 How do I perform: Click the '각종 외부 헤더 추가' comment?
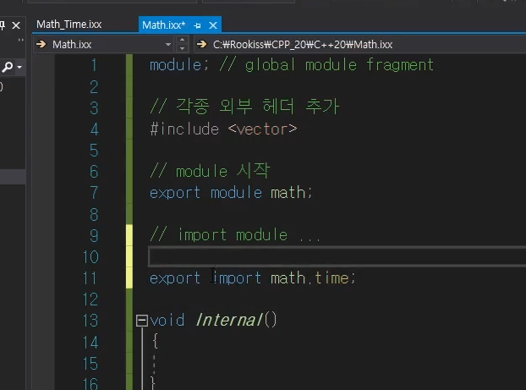pyautogui.click(x=258, y=107)
